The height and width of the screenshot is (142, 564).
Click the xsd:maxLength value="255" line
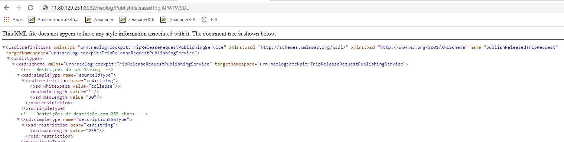pyautogui.click(x=67, y=131)
